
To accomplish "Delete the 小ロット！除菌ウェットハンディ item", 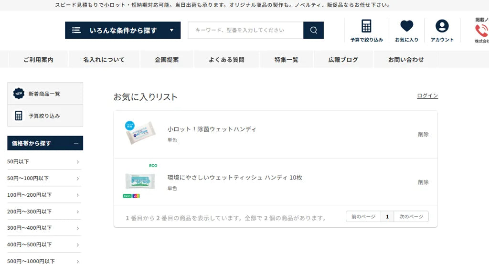I will pos(423,135).
